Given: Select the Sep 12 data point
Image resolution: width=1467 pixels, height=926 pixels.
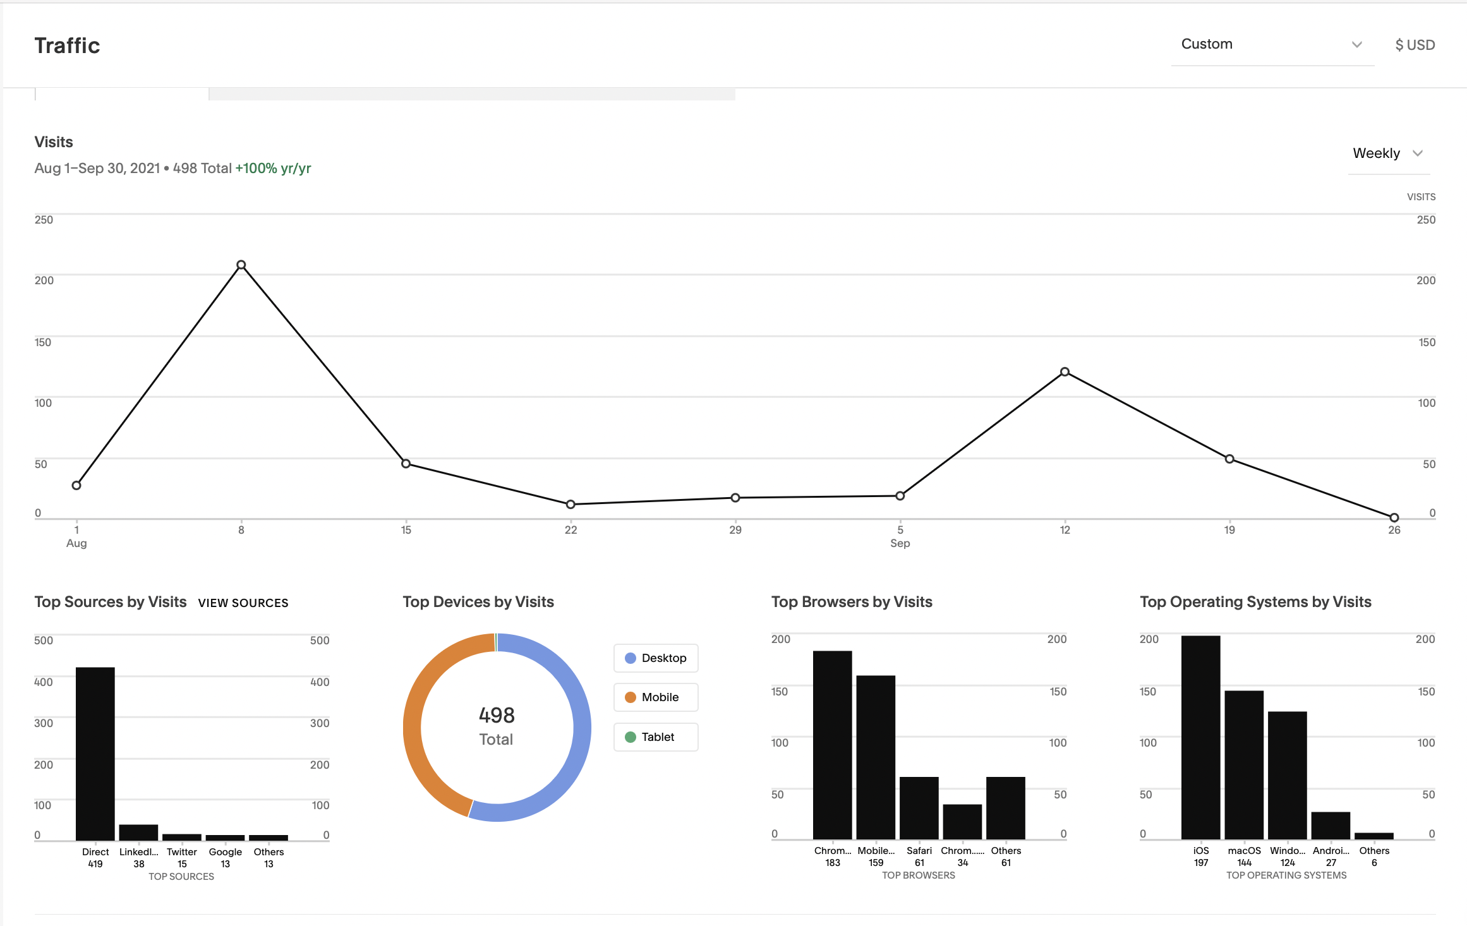Looking at the screenshot, I should coord(1065,372).
